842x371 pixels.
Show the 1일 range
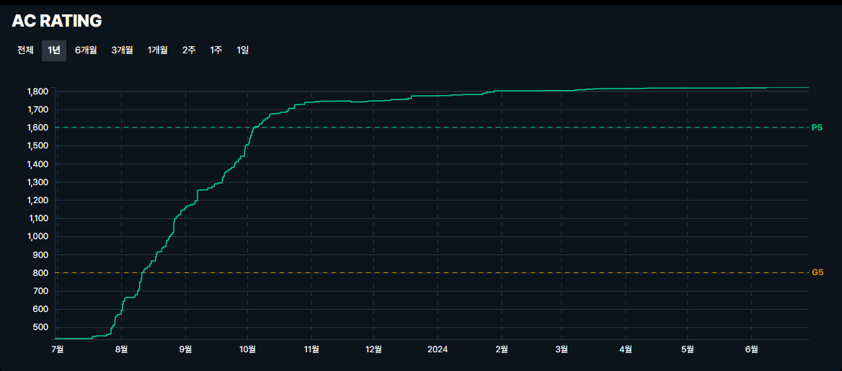click(243, 50)
